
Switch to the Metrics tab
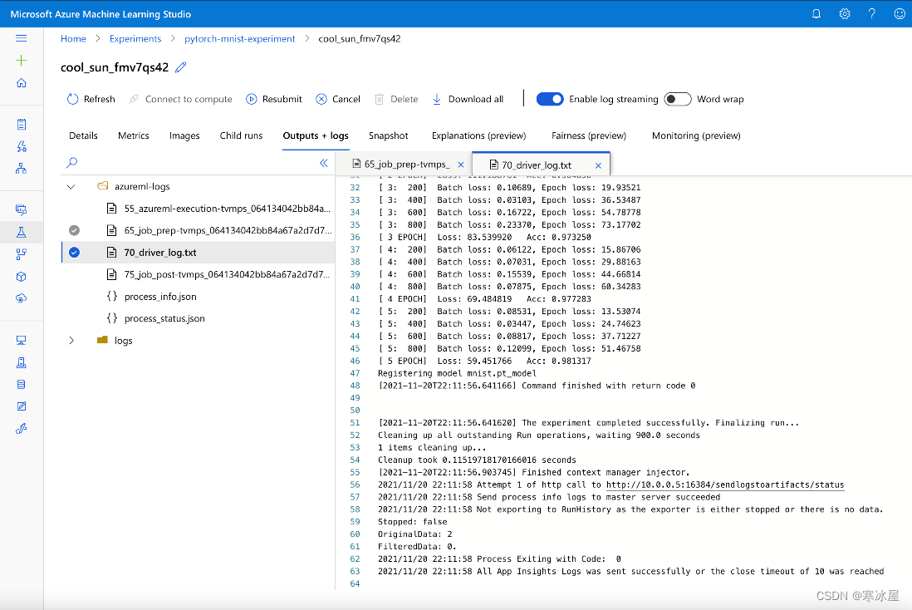133,135
